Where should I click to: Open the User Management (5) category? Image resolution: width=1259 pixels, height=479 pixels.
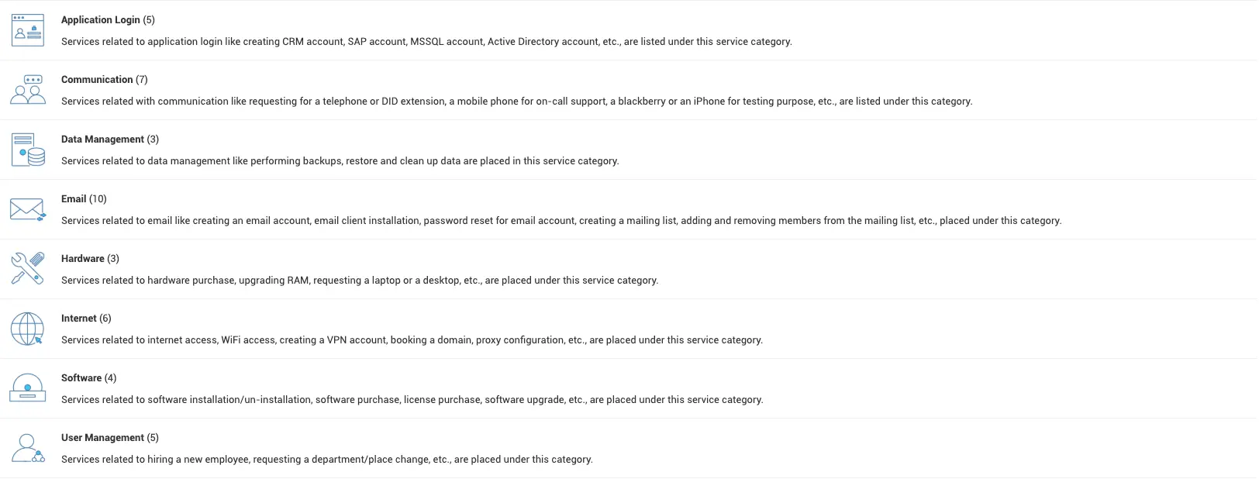point(109,438)
